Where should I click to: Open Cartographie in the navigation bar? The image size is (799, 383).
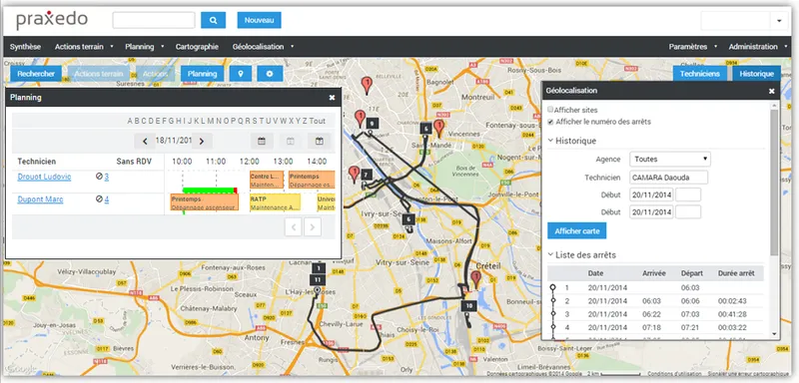tap(197, 46)
